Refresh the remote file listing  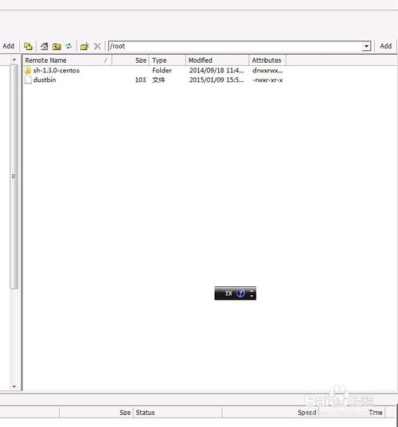tap(68, 46)
